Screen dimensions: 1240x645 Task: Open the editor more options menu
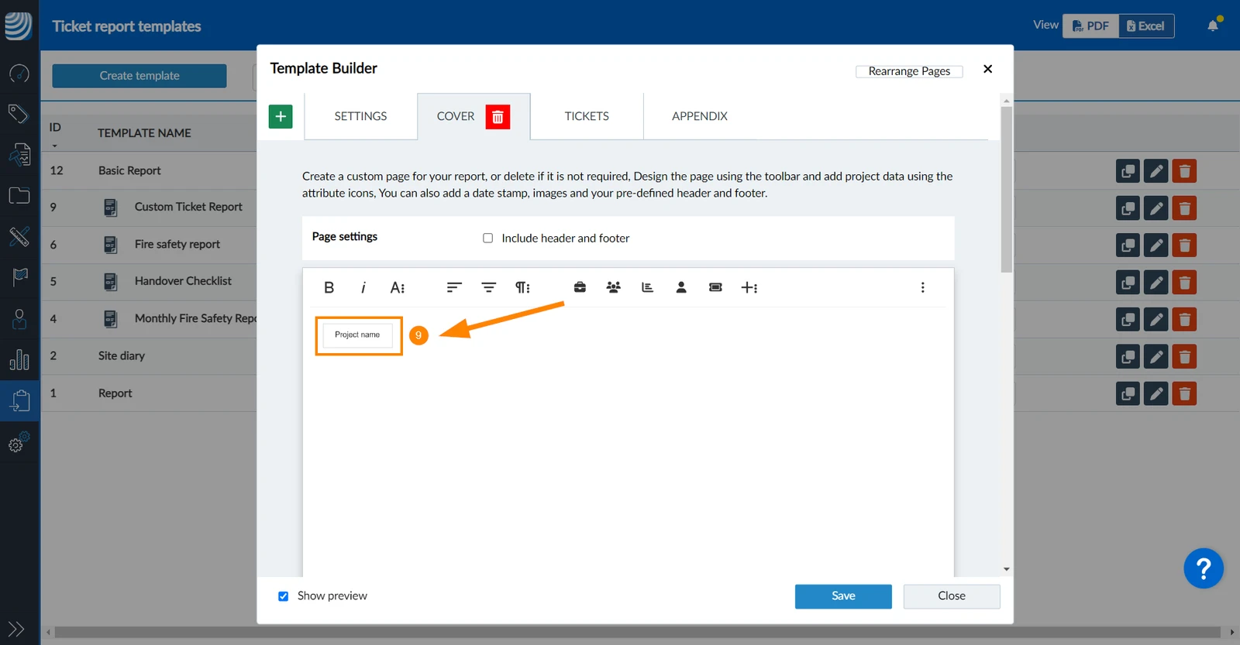tap(922, 287)
